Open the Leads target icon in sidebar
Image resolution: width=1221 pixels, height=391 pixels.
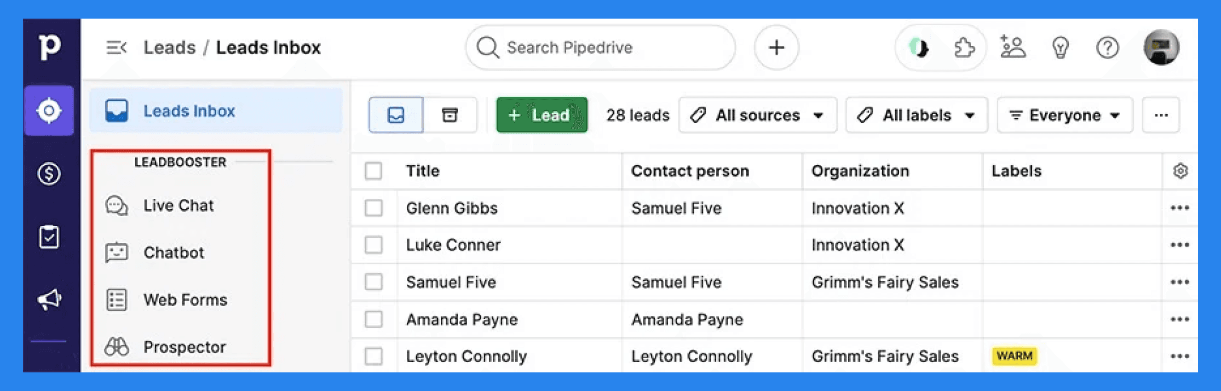coord(49,111)
